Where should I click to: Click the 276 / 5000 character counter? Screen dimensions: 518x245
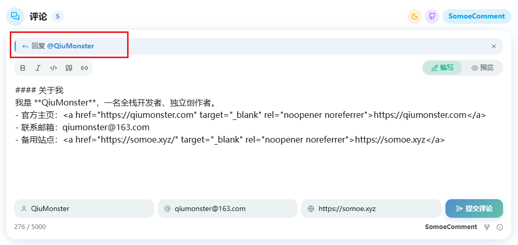[x=30, y=227]
